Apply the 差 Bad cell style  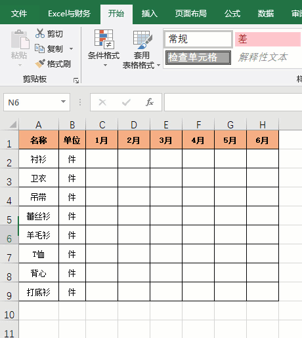click(268, 39)
